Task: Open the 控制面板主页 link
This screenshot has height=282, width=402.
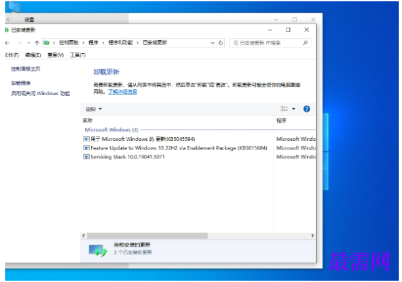Action: (x=26, y=69)
